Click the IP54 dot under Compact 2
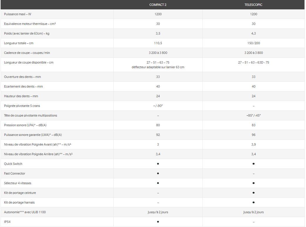The width and height of the screenshot is (306, 227). [x=158, y=222]
